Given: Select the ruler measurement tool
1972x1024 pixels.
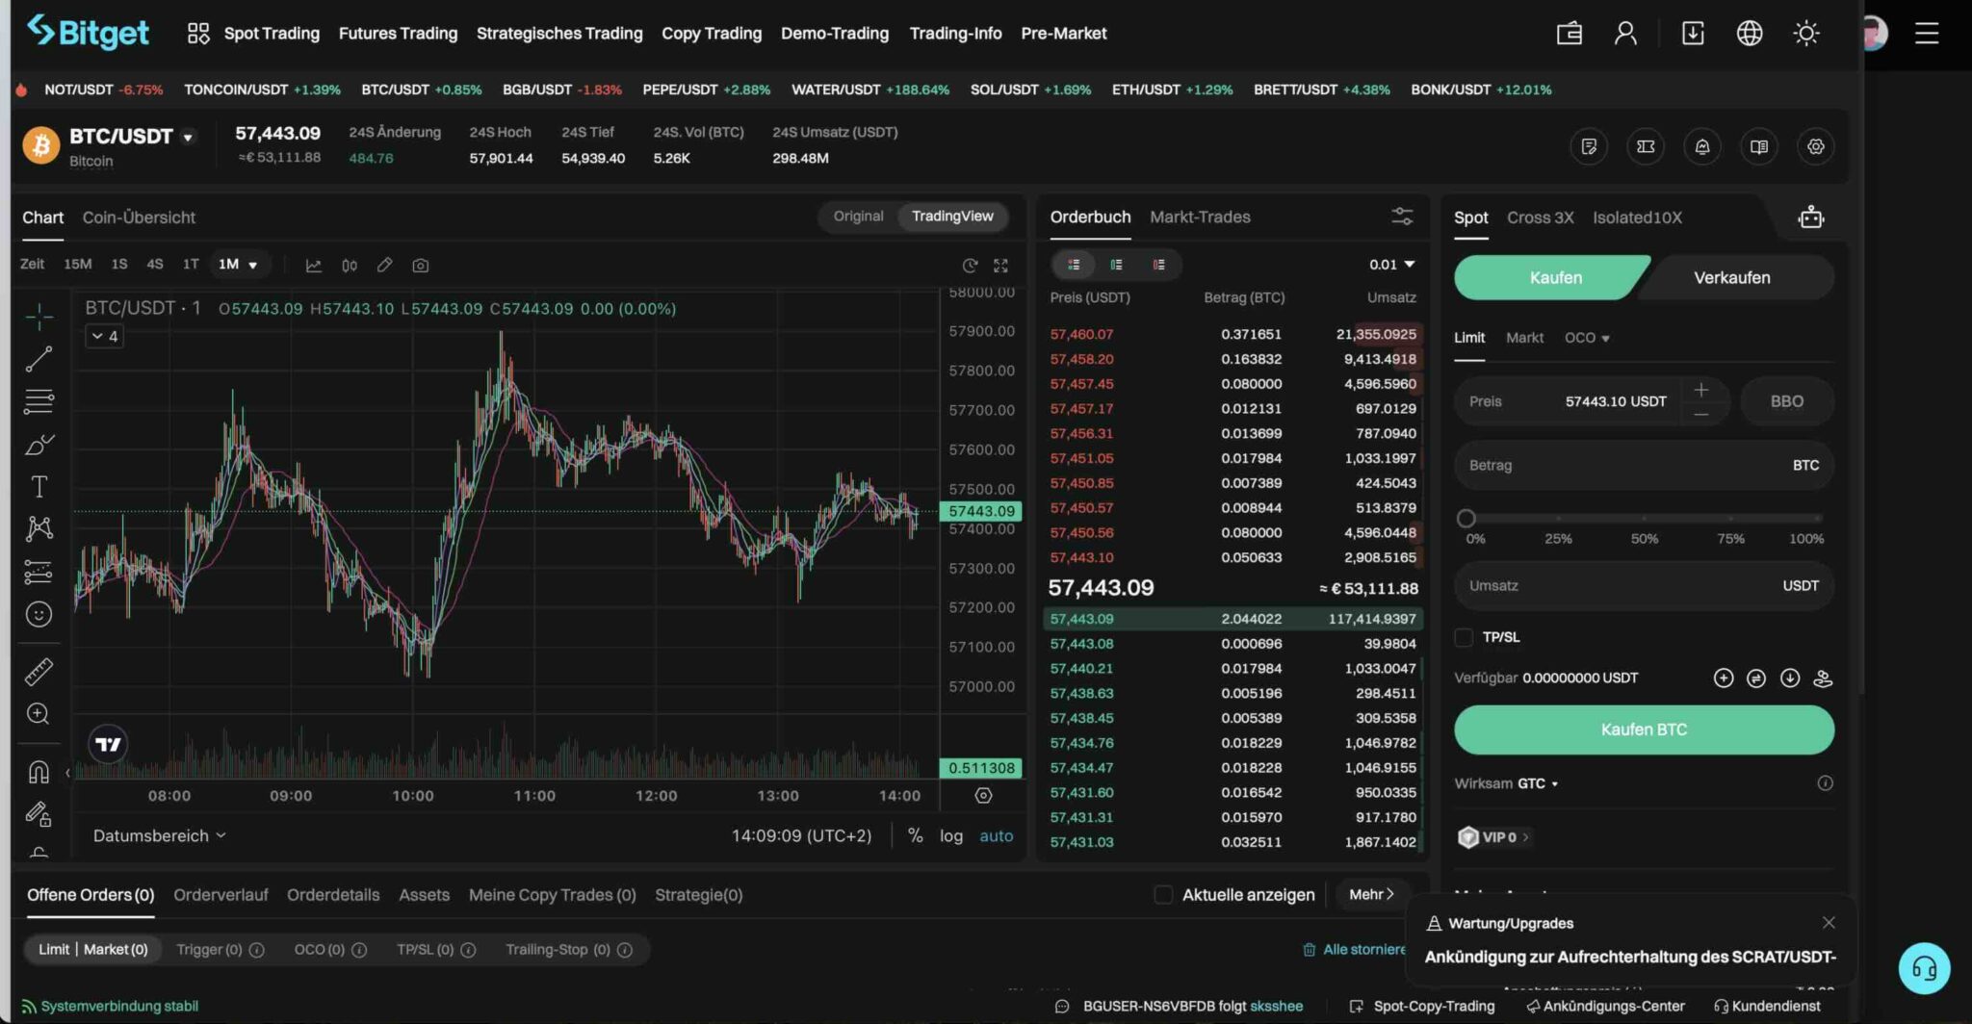Looking at the screenshot, I should click(x=39, y=671).
